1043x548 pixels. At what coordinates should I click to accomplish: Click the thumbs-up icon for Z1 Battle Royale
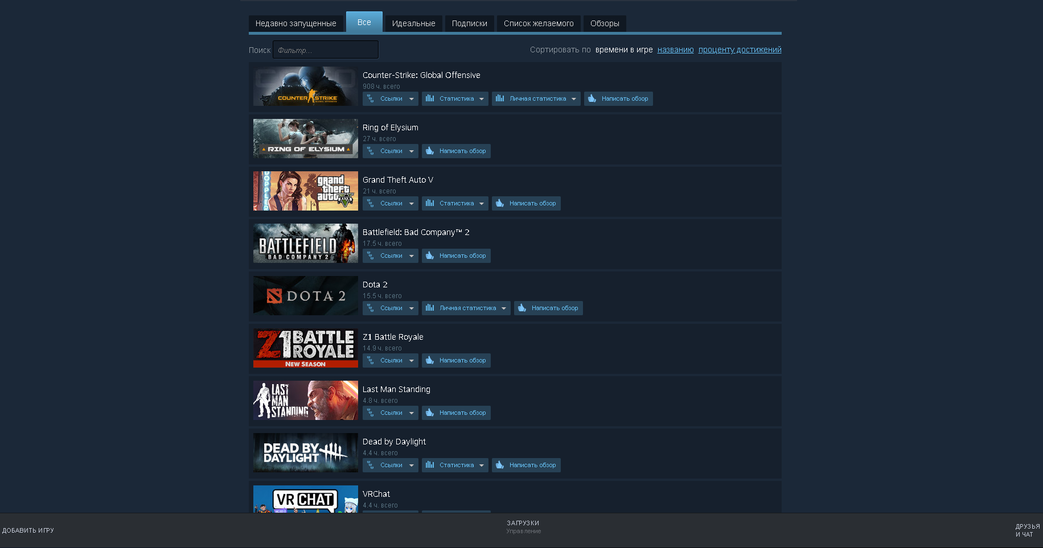pyautogui.click(x=430, y=360)
